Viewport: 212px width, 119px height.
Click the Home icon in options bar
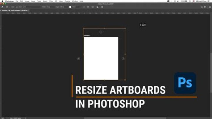pyautogui.click(x=2, y=7)
